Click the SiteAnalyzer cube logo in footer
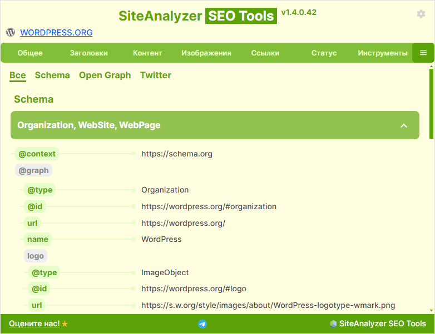 (x=333, y=323)
